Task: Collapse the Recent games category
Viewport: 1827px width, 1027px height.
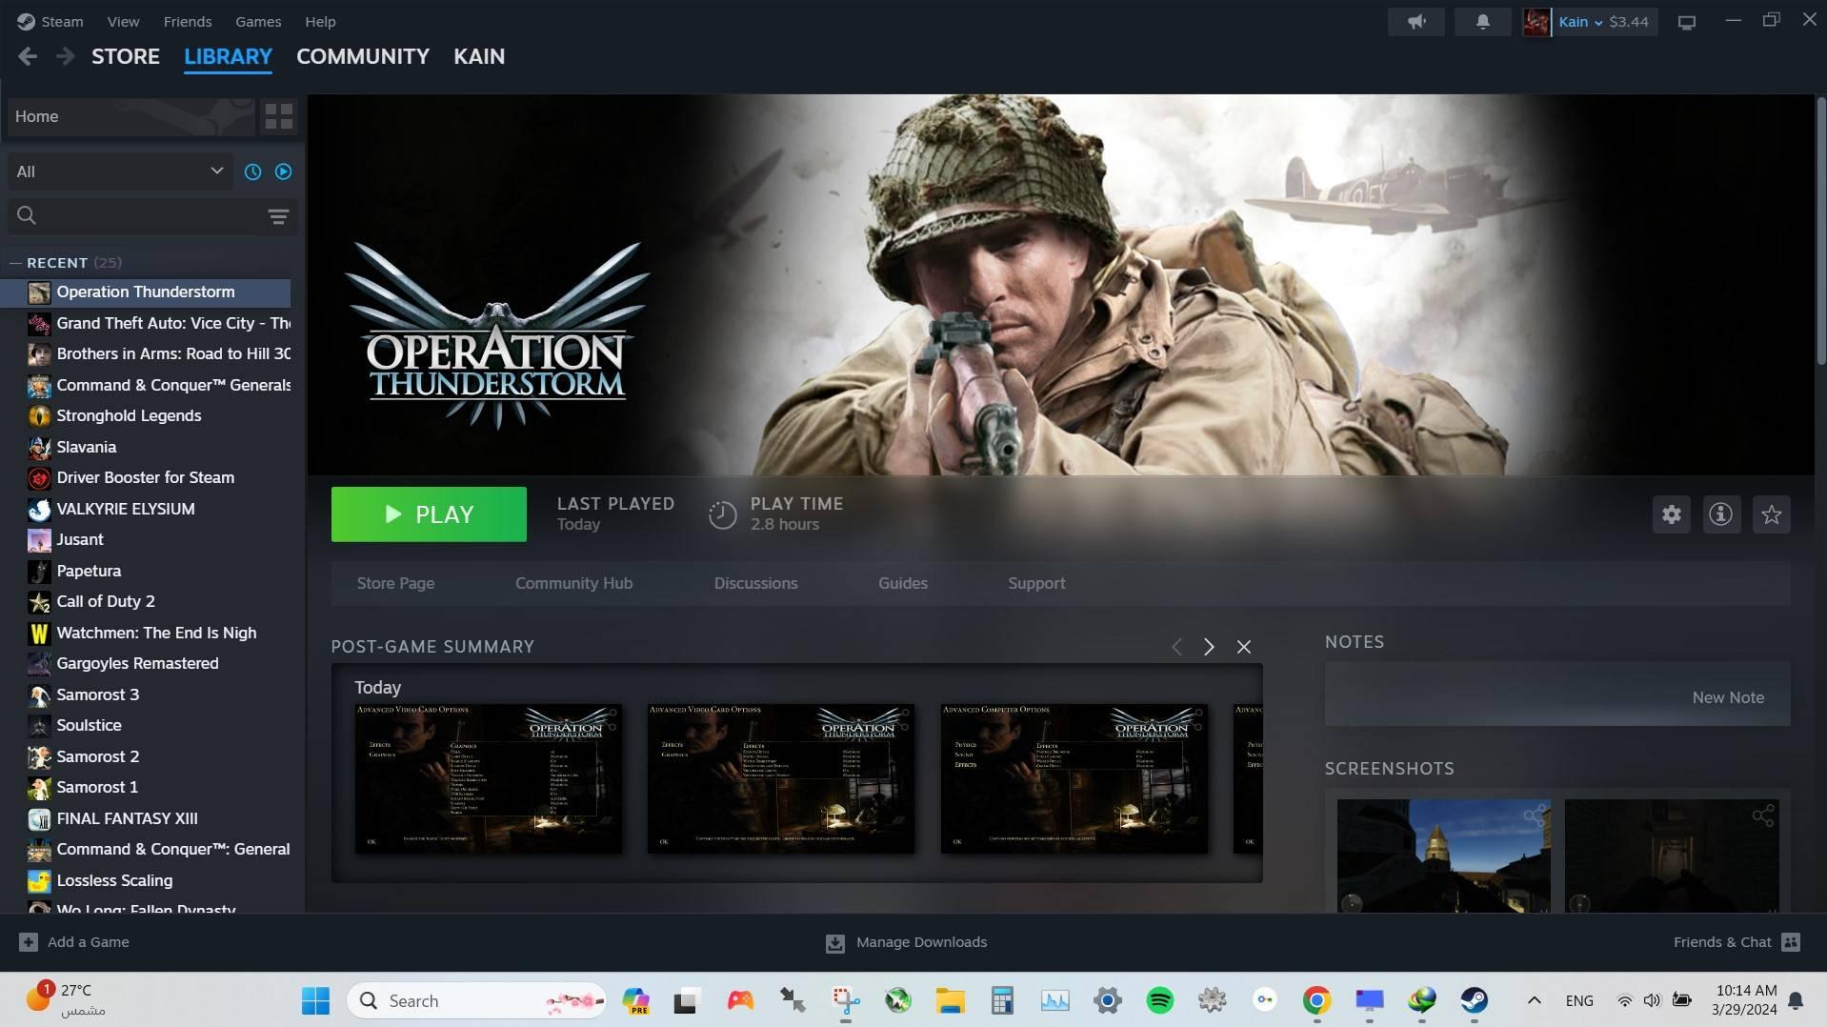Action: tap(15, 263)
